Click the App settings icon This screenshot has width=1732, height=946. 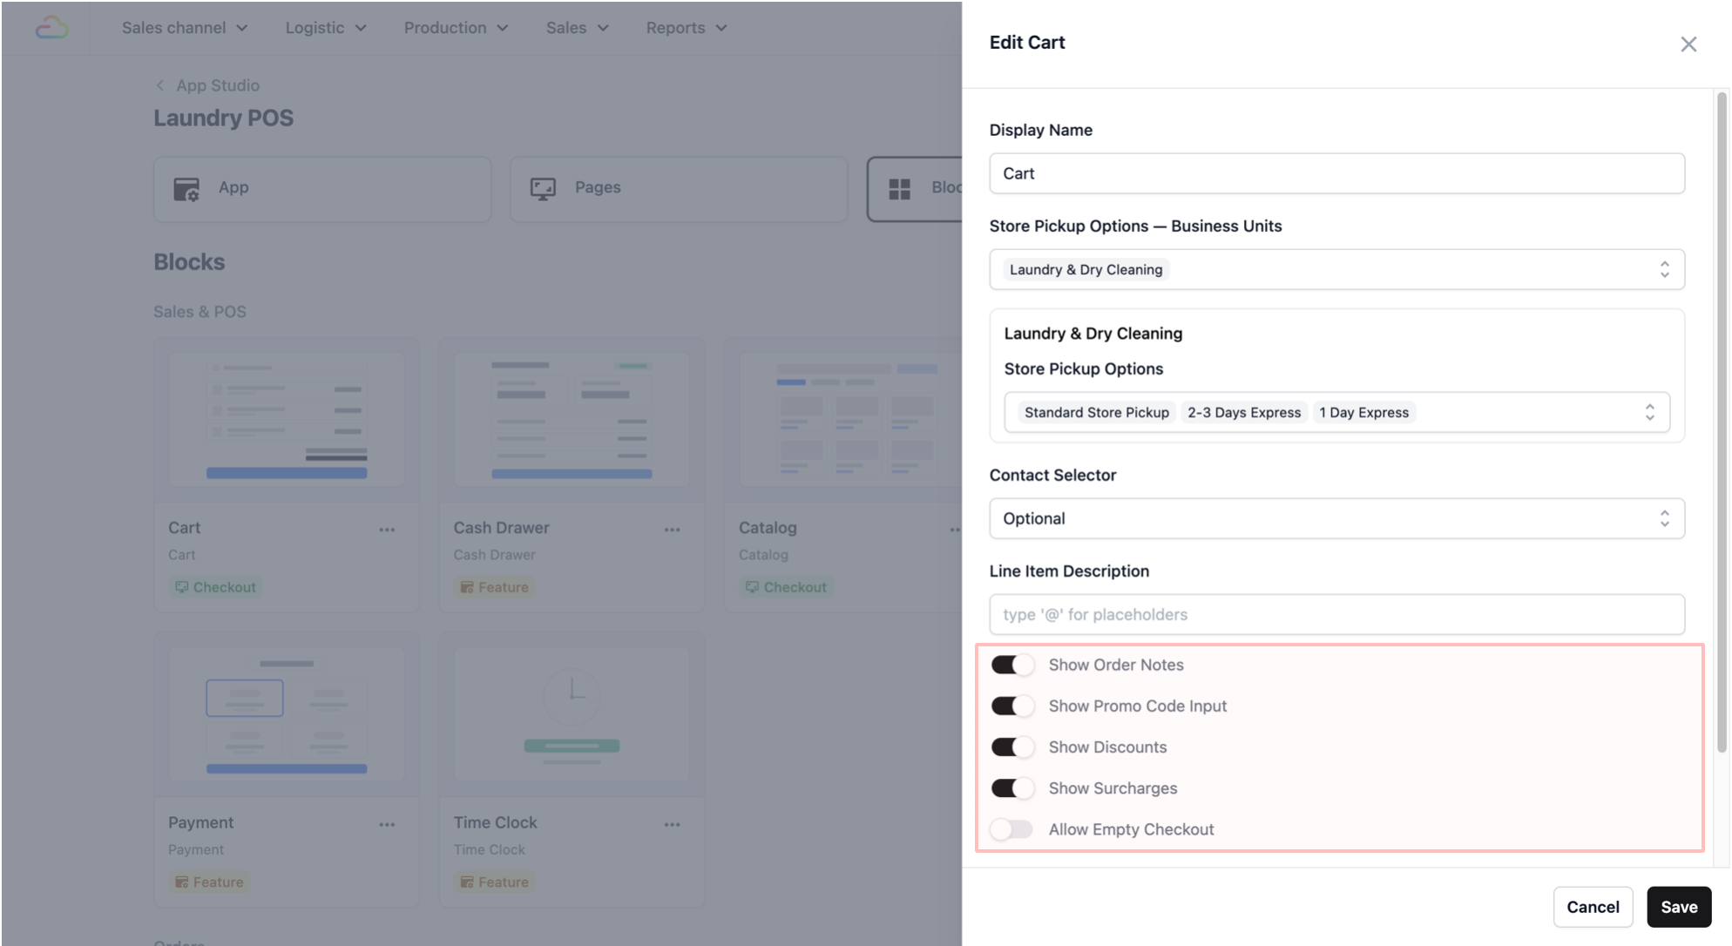186,188
